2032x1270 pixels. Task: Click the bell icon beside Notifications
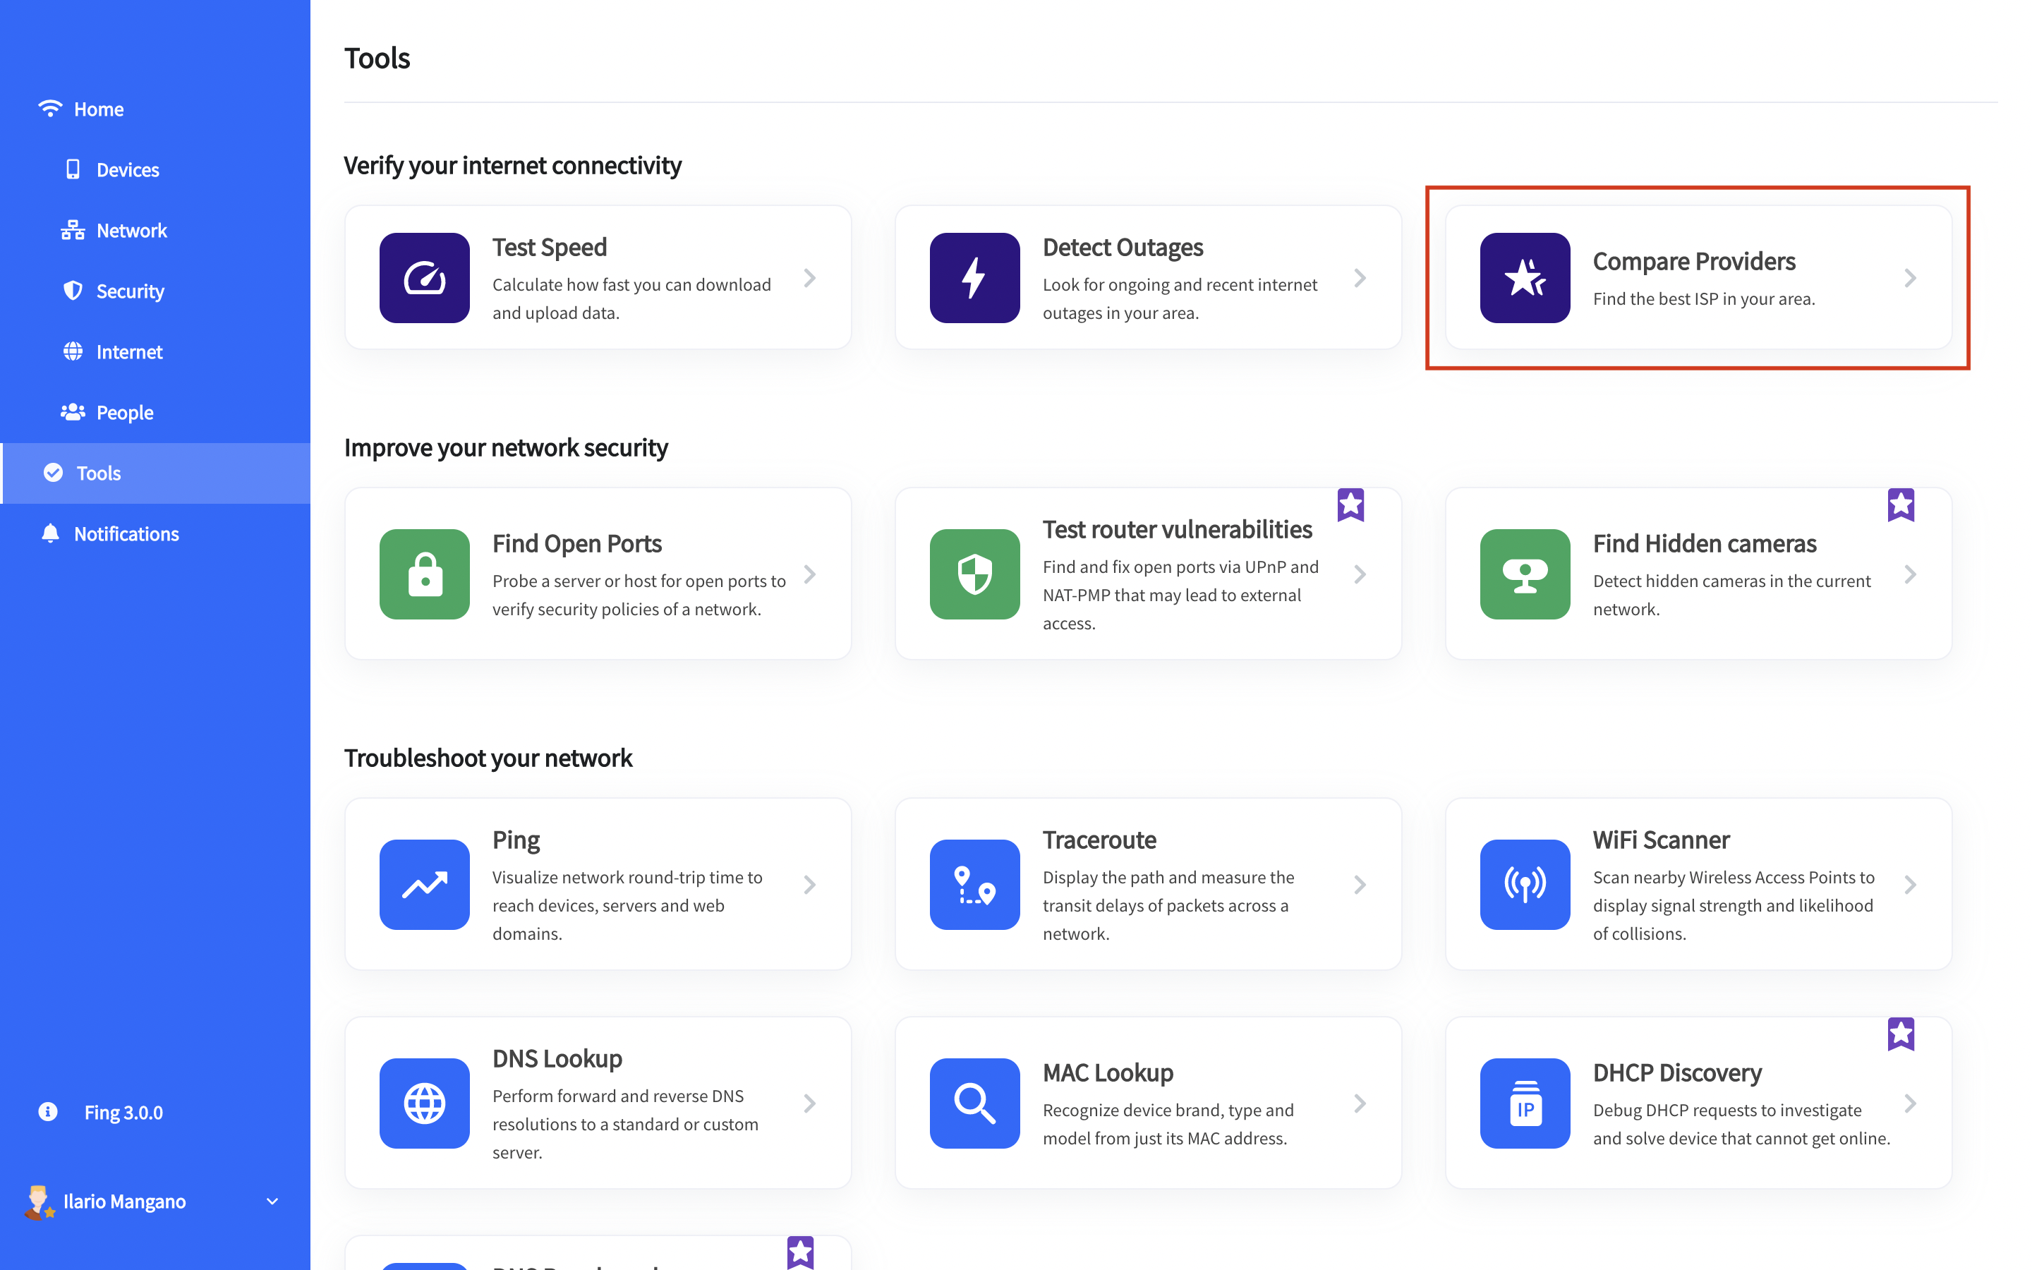[50, 533]
